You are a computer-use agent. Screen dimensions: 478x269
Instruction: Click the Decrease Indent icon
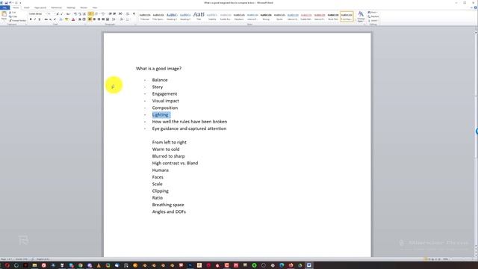tap(110, 13)
